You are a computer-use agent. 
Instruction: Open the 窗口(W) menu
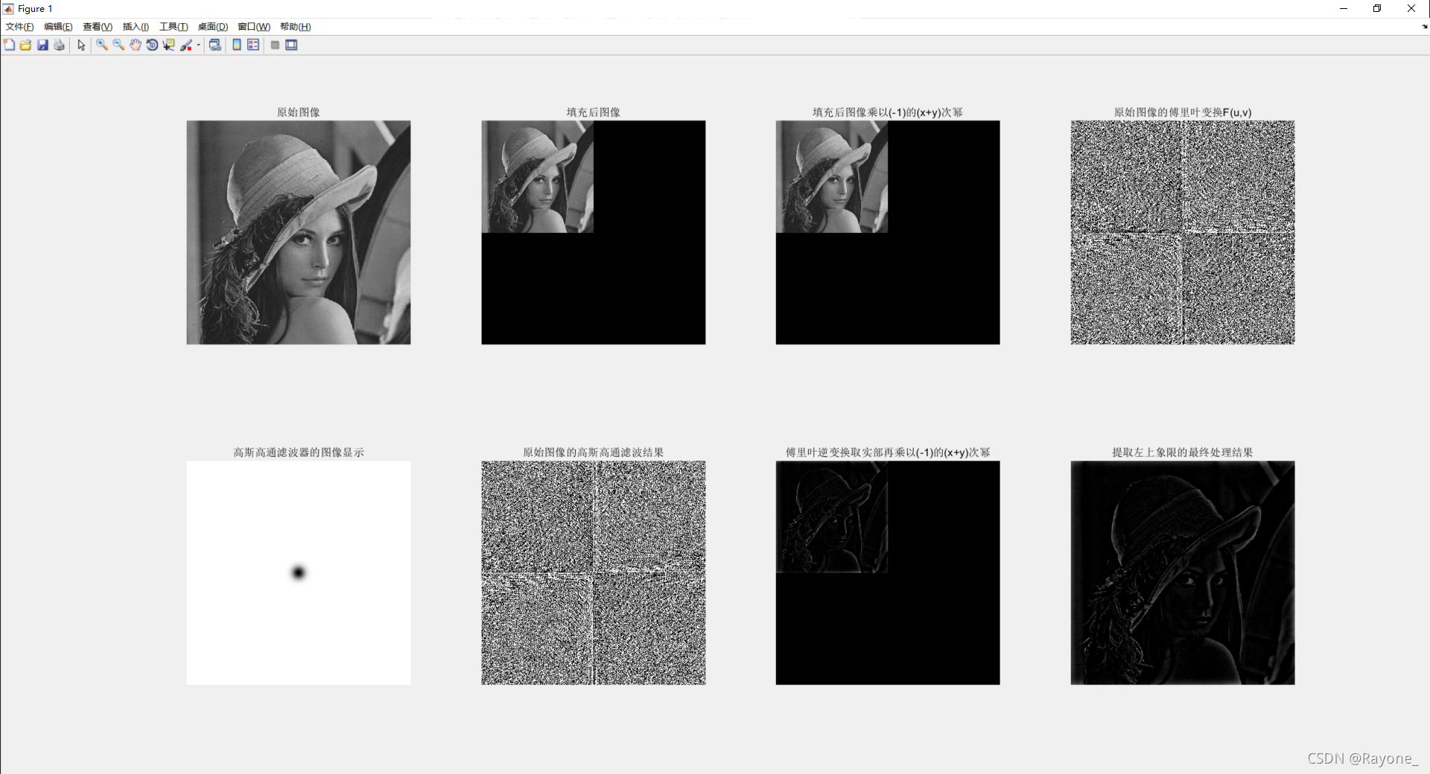(x=254, y=27)
